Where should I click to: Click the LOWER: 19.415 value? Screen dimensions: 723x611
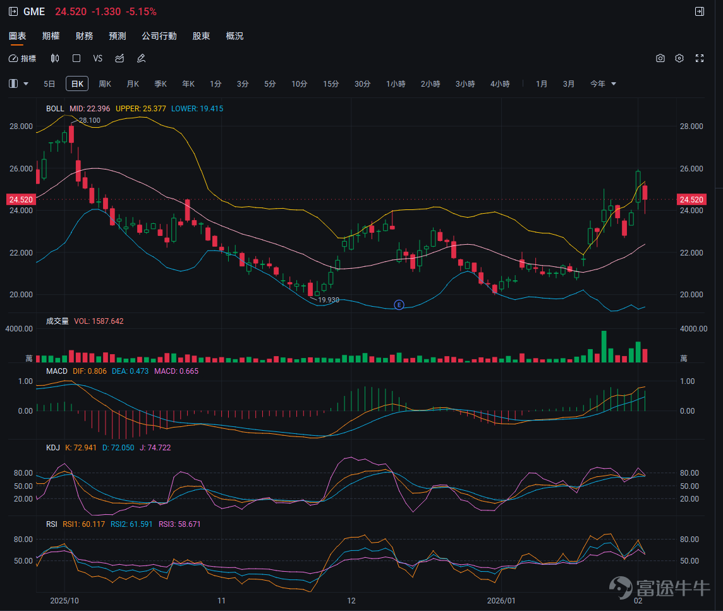tap(197, 108)
